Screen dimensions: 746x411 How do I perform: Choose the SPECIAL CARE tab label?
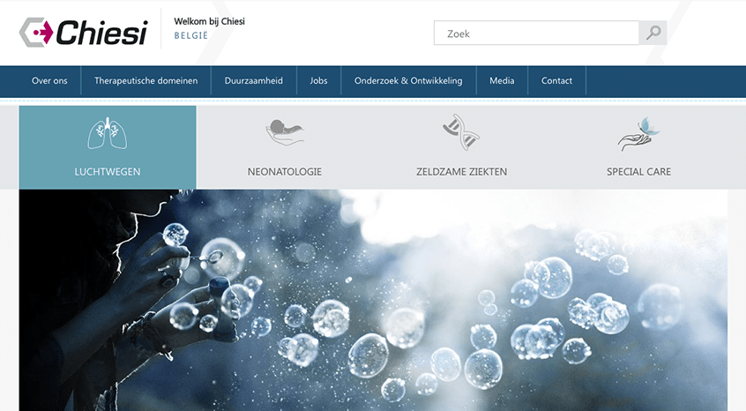pyautogui.click(x=638, y=172)
